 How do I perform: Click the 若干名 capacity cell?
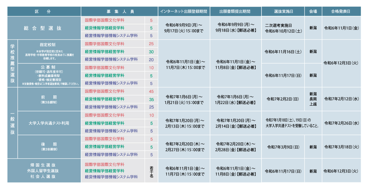point(151,171)
